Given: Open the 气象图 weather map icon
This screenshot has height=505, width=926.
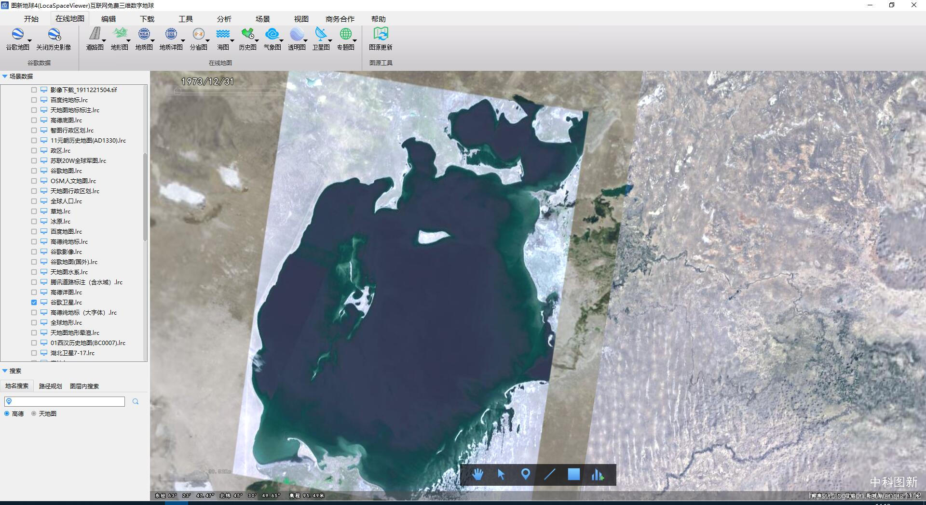Looking at the screenshot, I should (x=272, y=34).
